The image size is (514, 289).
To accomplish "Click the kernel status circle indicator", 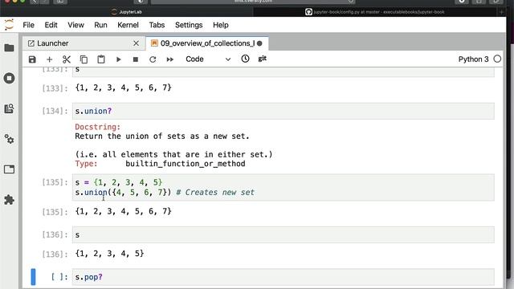I will 497,59.
